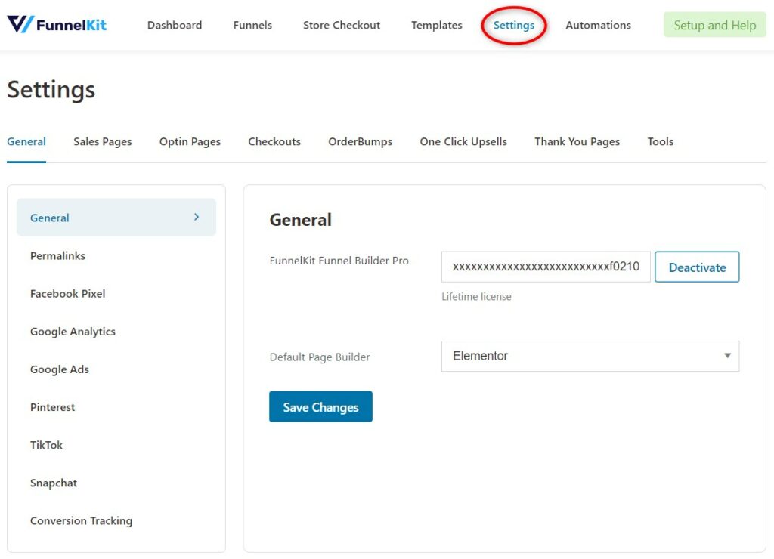
Task: Switch to the Tools tab
Action: pos(660,141)
